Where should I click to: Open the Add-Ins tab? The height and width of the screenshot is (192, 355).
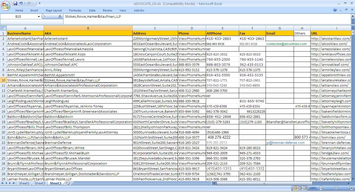click(139, 10)
